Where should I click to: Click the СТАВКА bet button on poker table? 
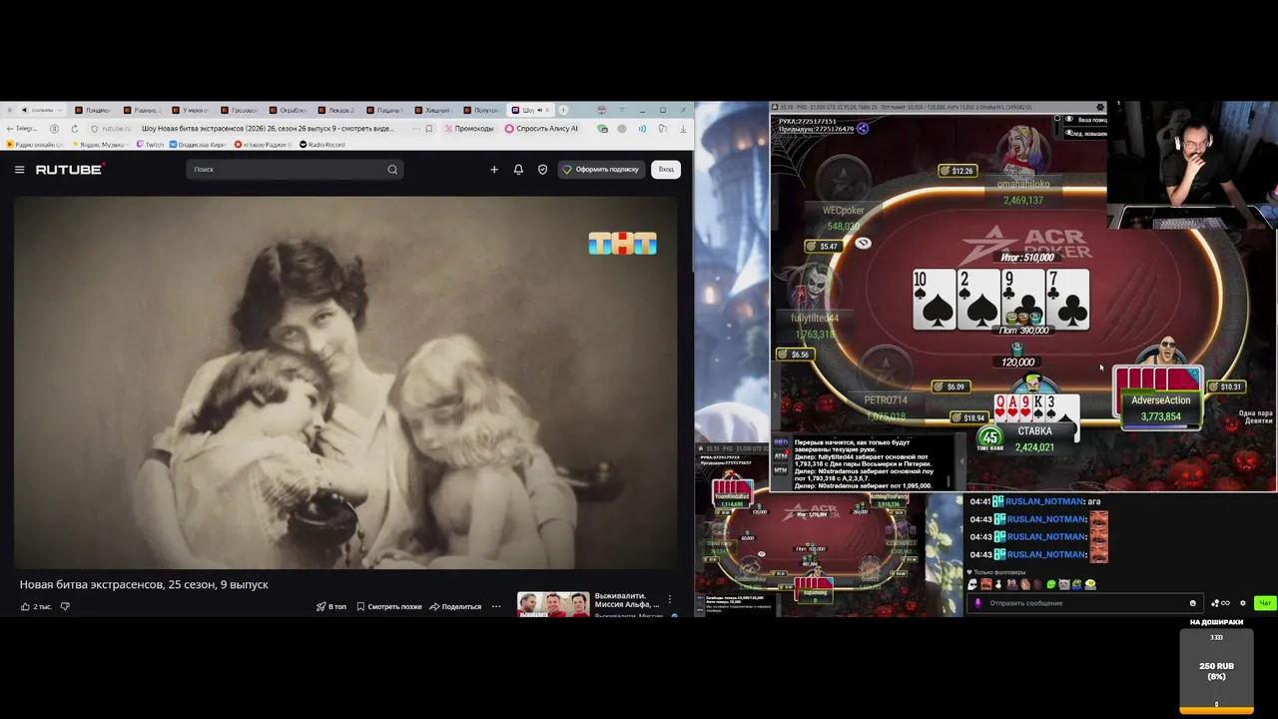pyautogui.click(x=1034, y=431)
